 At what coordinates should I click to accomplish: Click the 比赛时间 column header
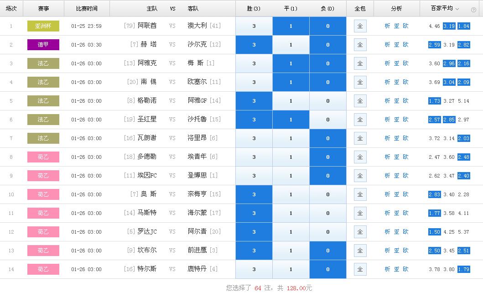coord(87,9)
